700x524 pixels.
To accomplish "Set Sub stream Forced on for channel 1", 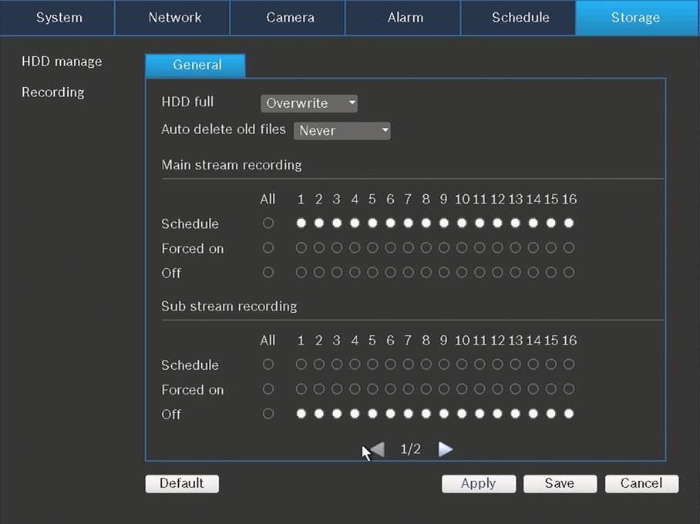I will [x=301, y=389].
